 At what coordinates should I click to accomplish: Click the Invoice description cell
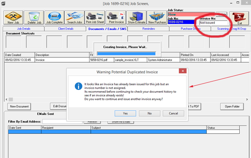pyautogui.click(x=62, y=60)
